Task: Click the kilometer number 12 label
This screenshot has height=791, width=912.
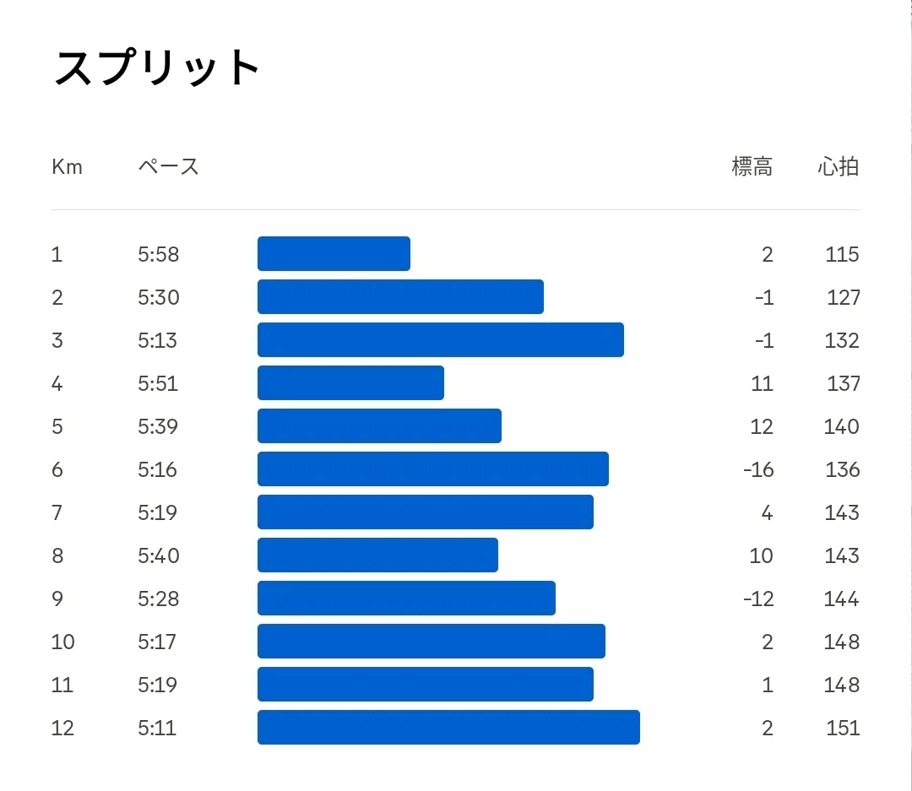Action: click(x=62, y=728)
